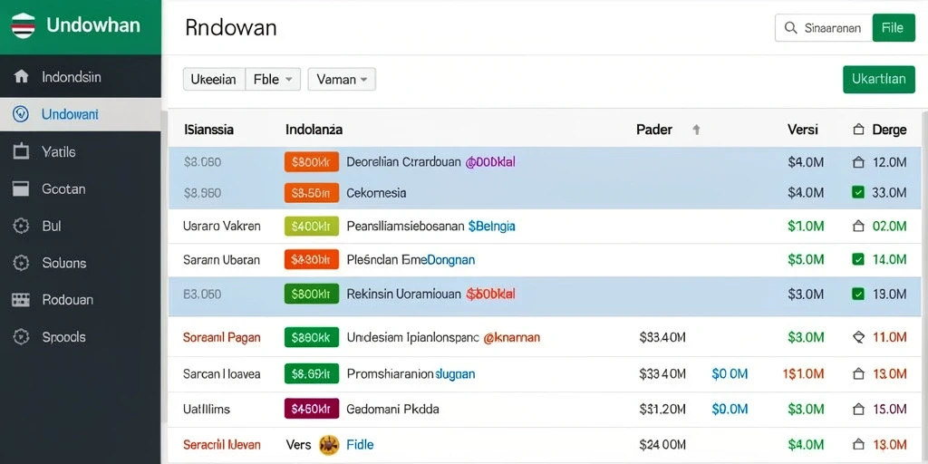Screen dimensions: 928x464
Task: Click the lock icon beside 12.0M
Action: click(858, 162)
